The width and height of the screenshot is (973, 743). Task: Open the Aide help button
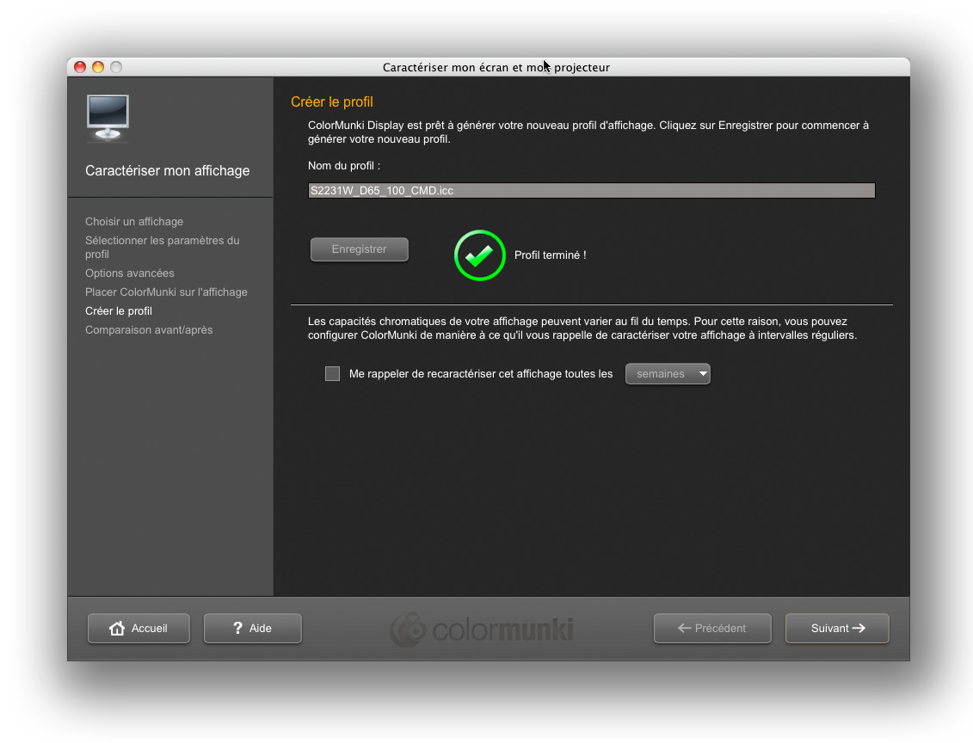coord(253,629)
